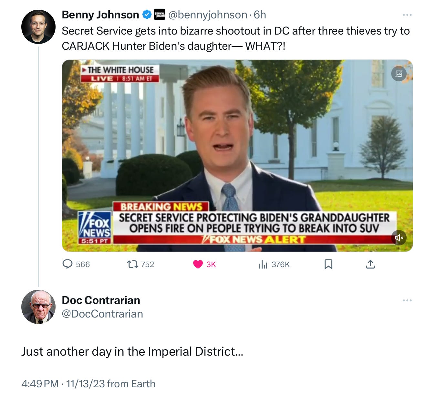427x396 pixels.
Task: Play the Fox News video clip
Action: 237,155
